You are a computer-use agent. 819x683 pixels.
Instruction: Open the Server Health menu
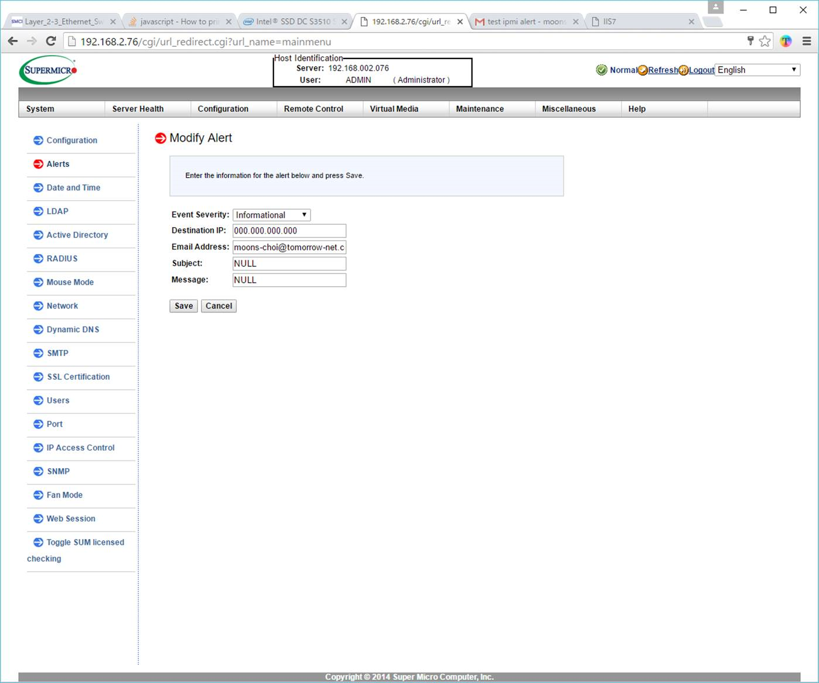click(x=138, y=109)
